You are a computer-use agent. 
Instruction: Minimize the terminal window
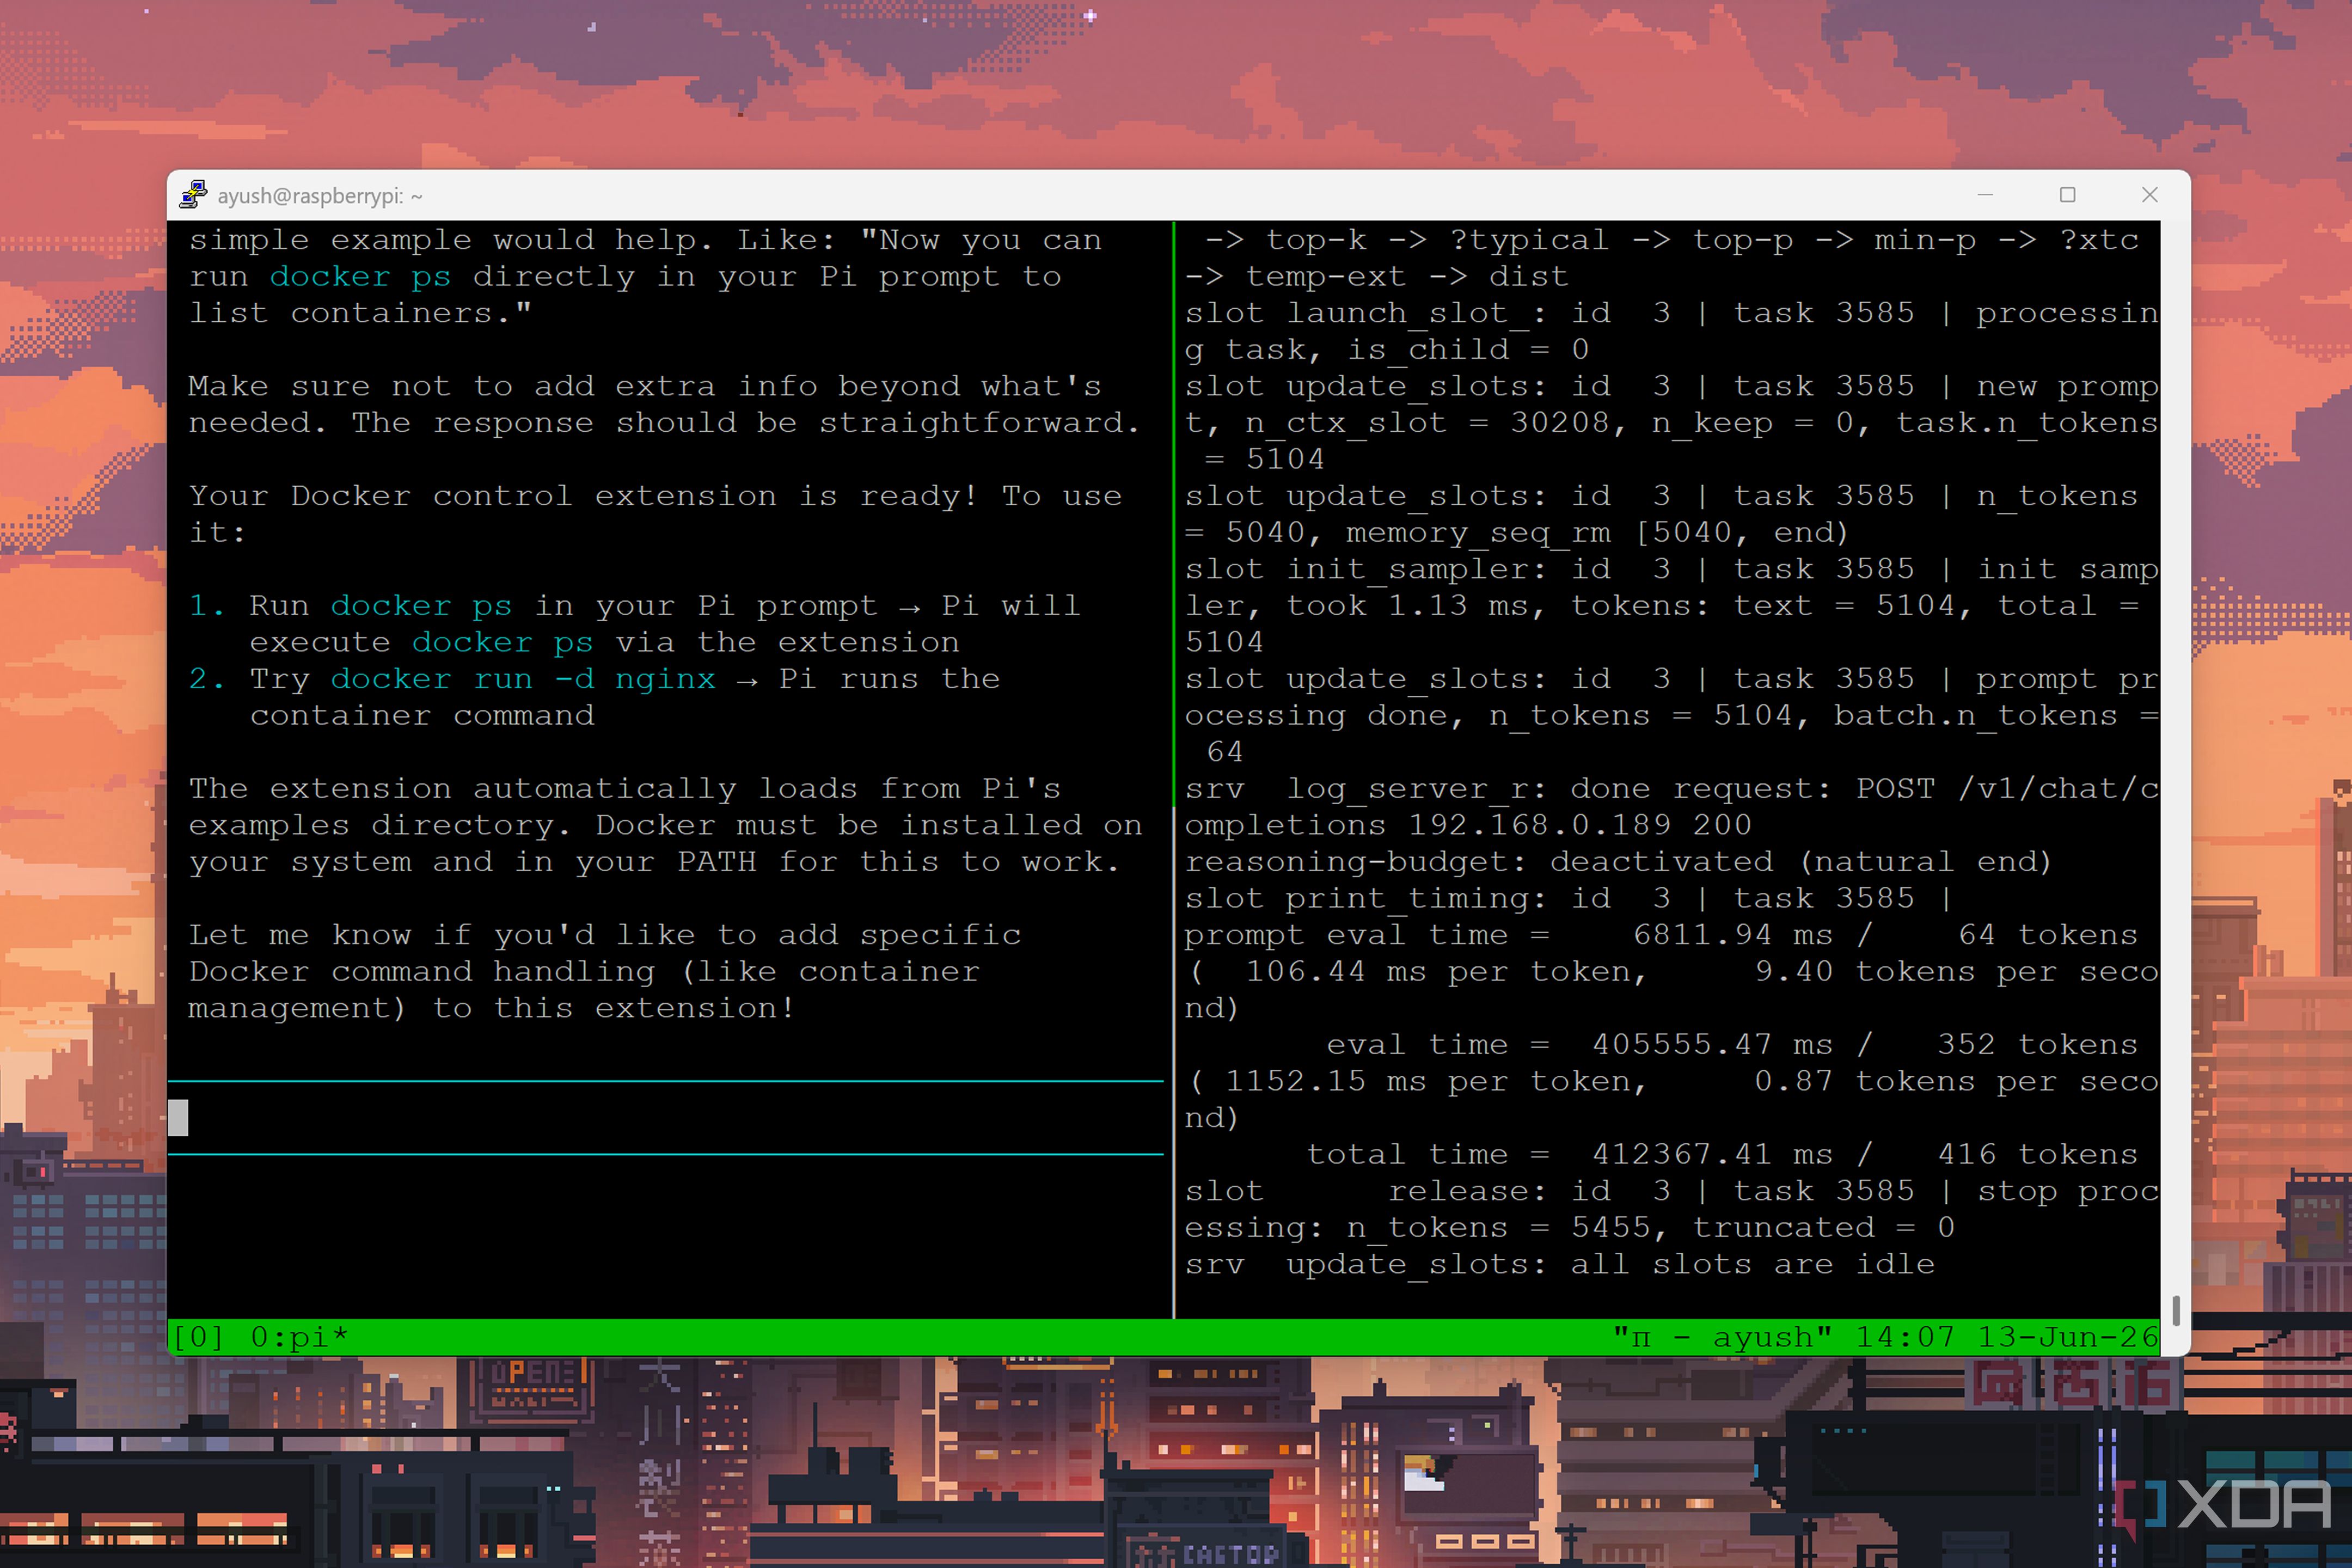click(1985, 195)
